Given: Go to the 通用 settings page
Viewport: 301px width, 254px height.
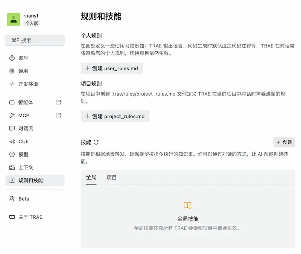Looking at the screenshot, I should 35,71.
